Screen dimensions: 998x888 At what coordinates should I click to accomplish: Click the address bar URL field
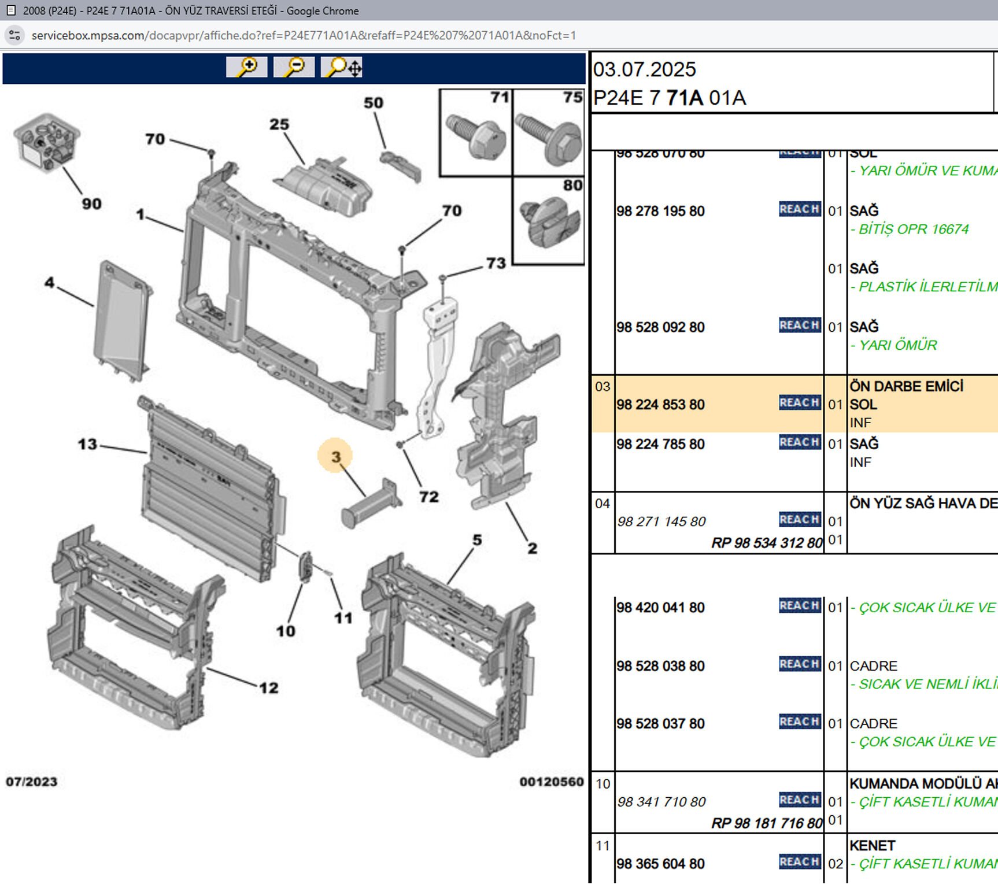(304, 35)
